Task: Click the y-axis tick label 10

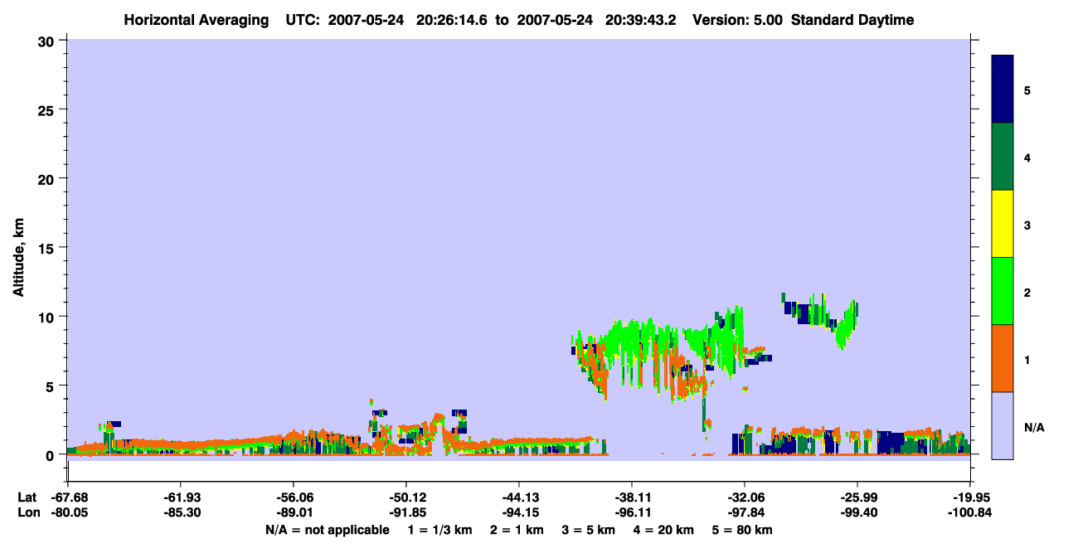Action: [x=48, y=317]
